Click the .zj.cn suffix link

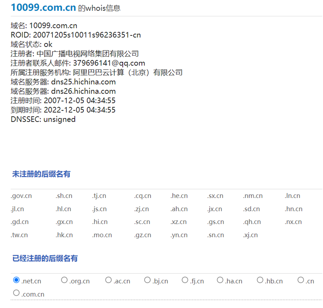pyautogui.click(x=141, y=209)
